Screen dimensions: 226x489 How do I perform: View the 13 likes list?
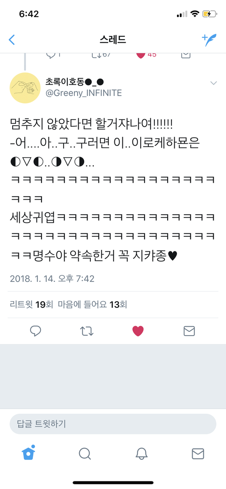[x=92, y=305]
